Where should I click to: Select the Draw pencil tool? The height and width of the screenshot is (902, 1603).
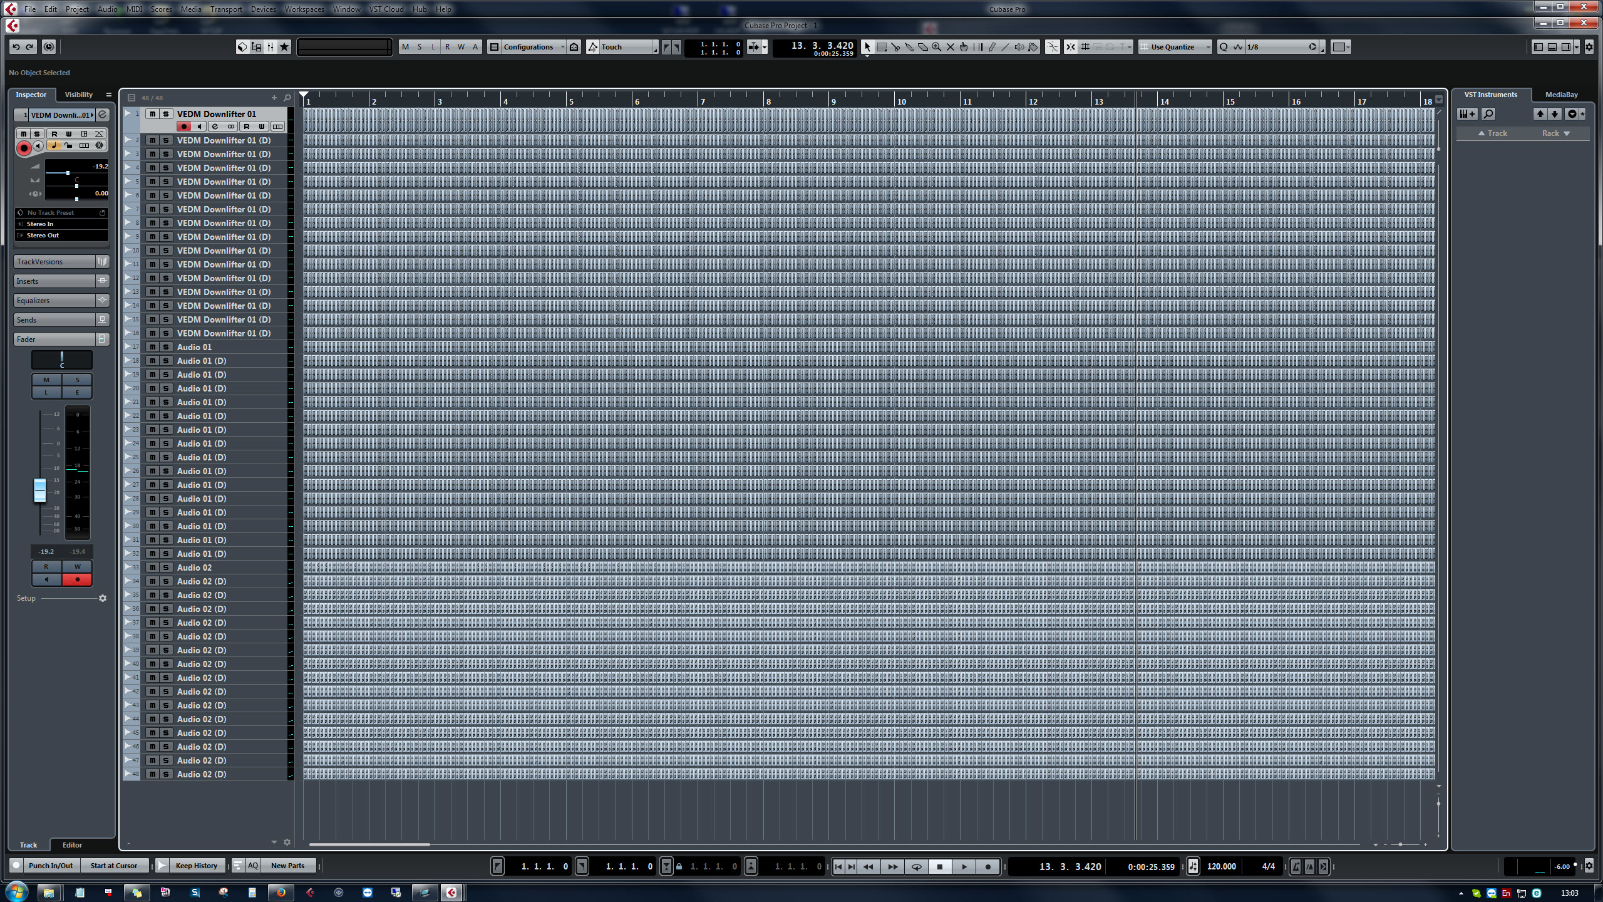point(992,47)
